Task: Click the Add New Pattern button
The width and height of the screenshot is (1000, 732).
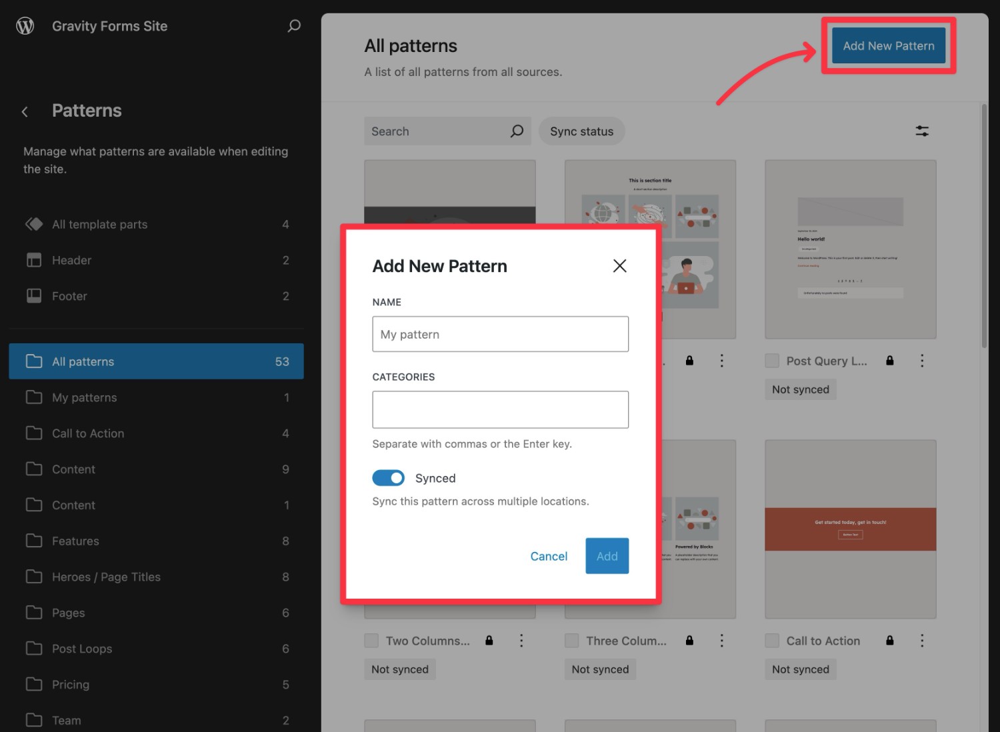Action: click(x=889, y=45)
